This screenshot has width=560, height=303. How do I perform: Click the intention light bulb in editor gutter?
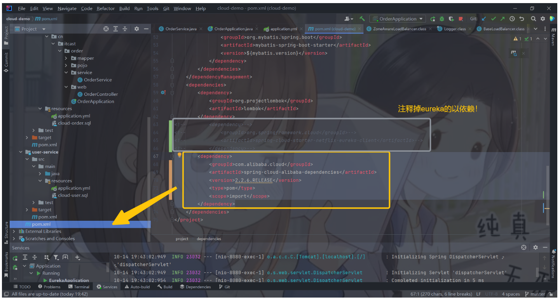[x=180, y=155]
